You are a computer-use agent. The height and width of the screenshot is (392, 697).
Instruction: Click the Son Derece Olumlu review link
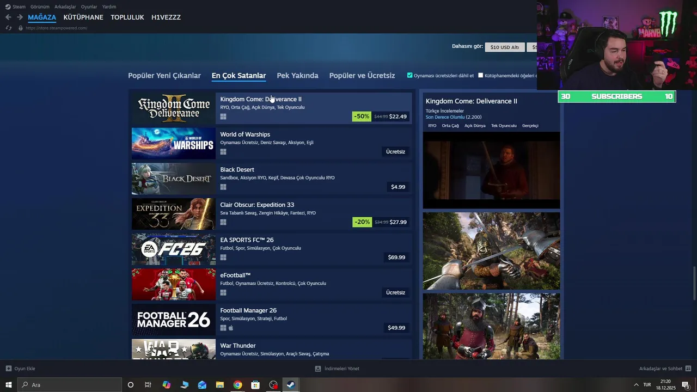445,117
